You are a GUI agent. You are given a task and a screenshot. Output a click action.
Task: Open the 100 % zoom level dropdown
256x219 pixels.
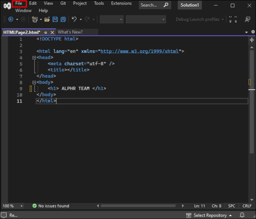point(21,206)
